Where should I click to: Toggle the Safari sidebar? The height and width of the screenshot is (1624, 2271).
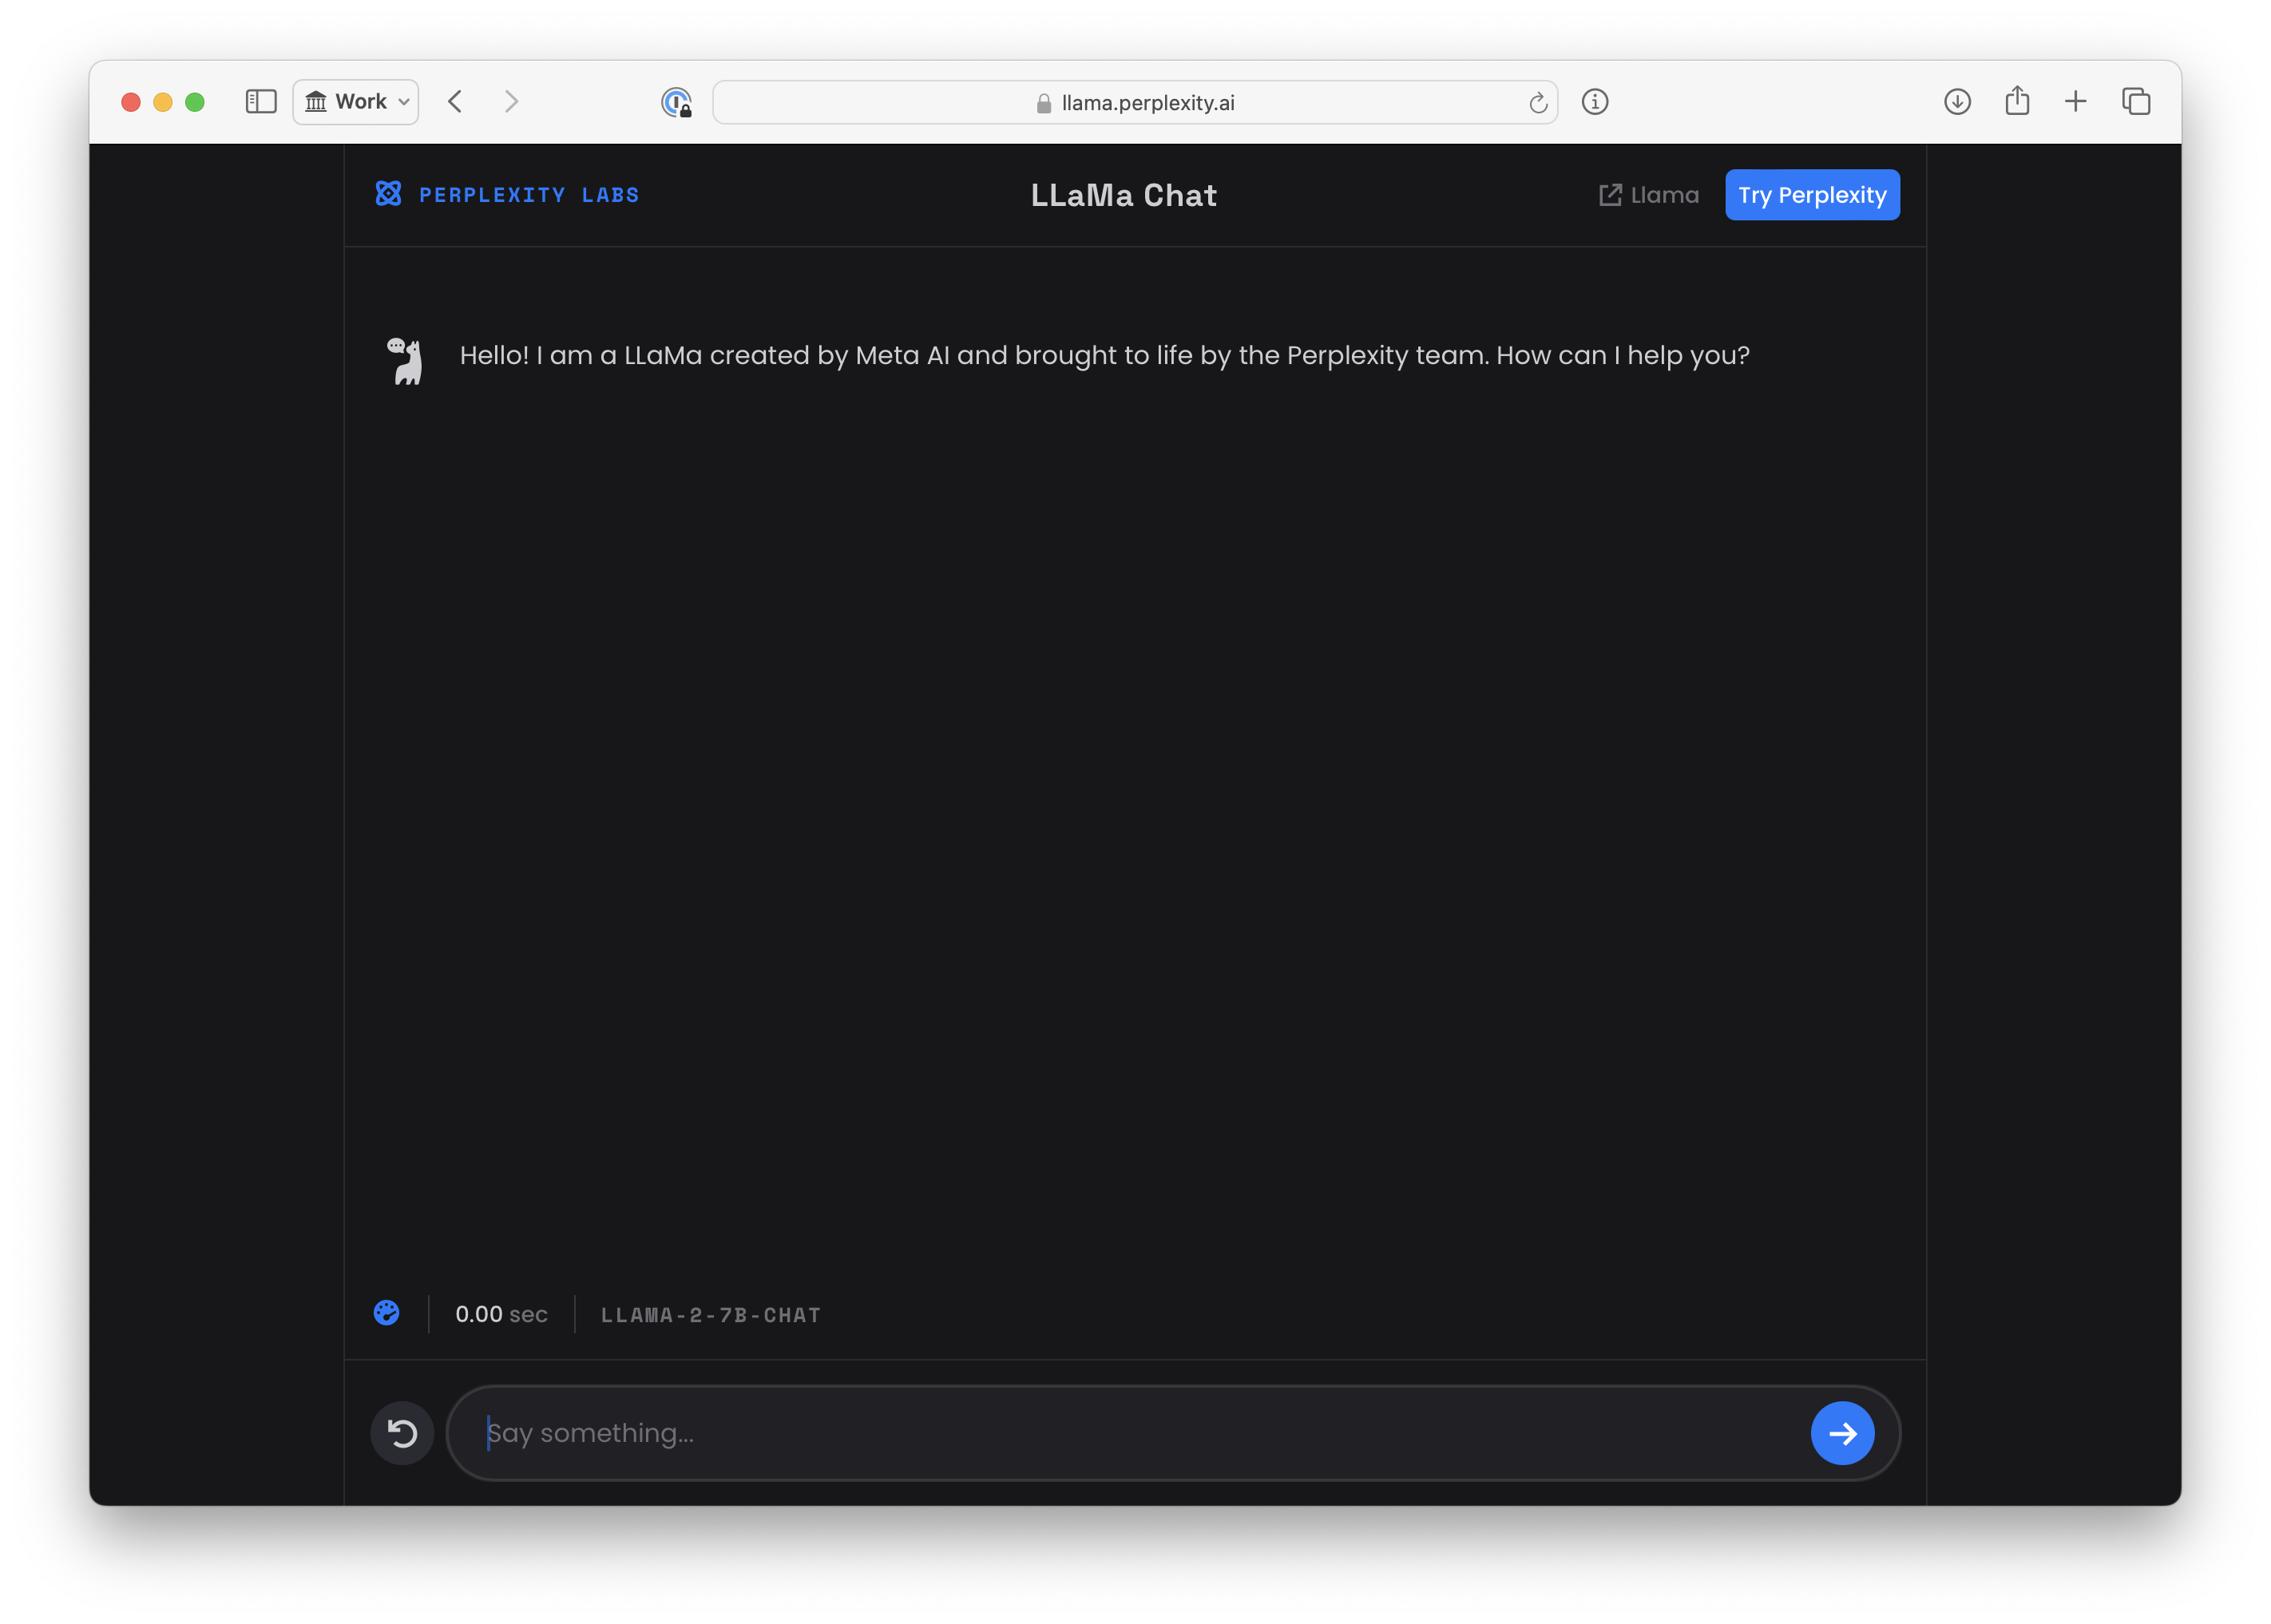pyautogui.click(x=261, y=102)
